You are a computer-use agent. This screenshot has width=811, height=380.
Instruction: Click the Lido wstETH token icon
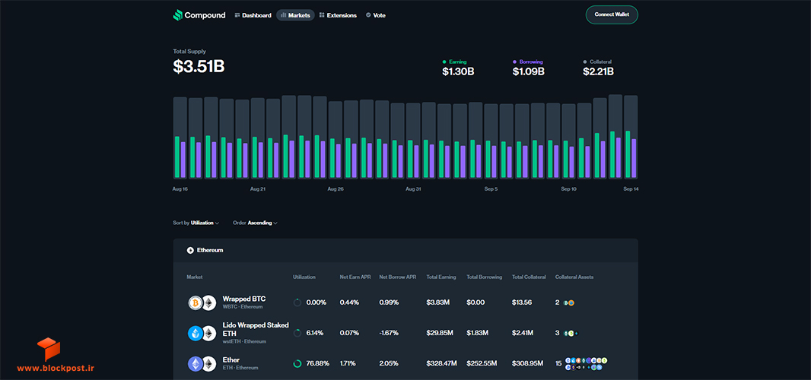(x=195, y=334)
